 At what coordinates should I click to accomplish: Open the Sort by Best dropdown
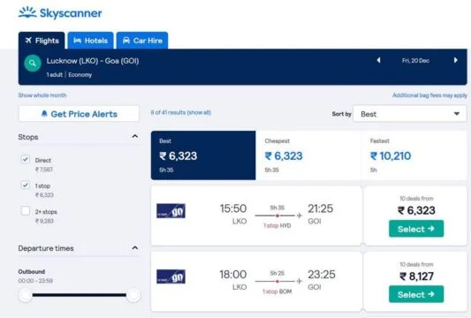410,114
